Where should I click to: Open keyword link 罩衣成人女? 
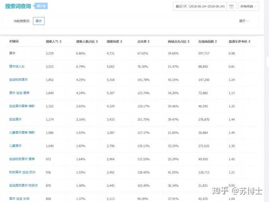(17, 66)
